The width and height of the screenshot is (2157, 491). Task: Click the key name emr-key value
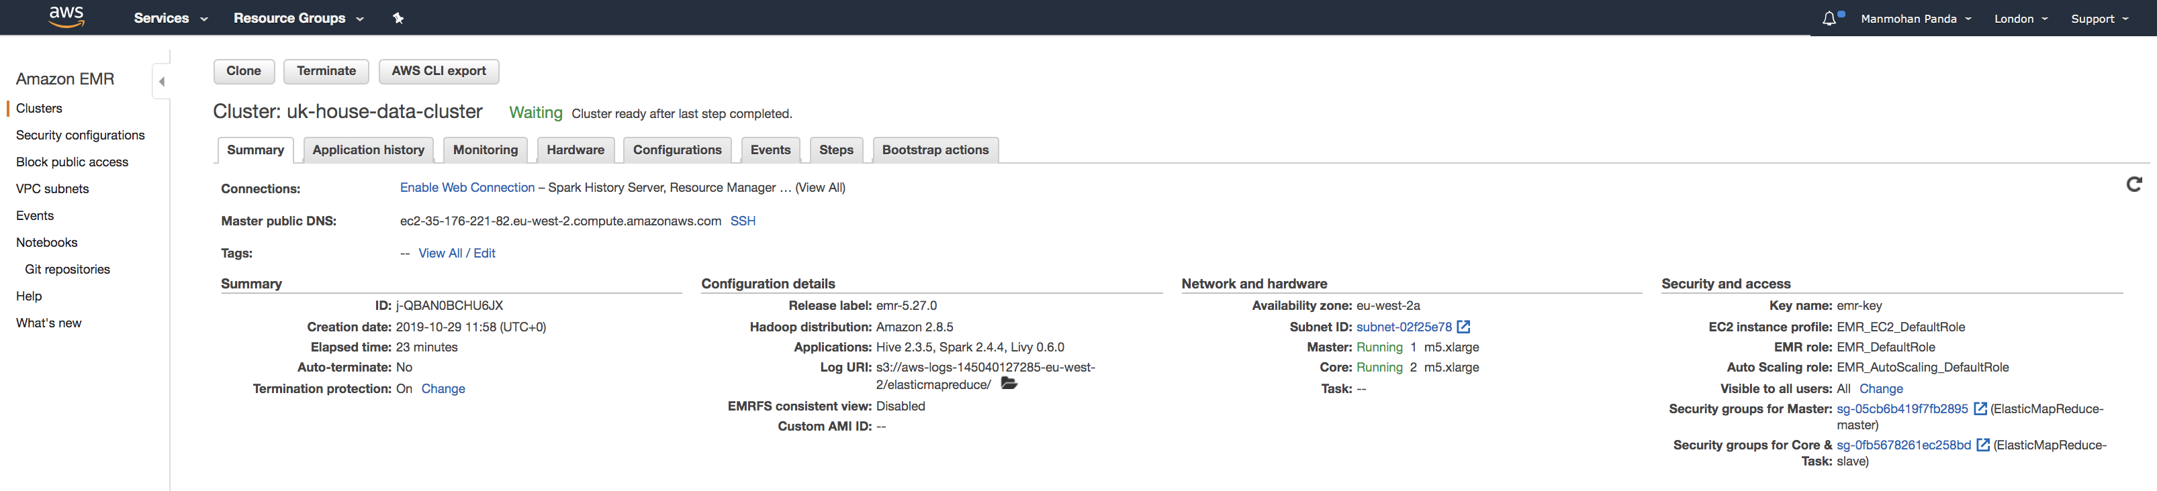pyautogui.click(x=1859, y=305)
